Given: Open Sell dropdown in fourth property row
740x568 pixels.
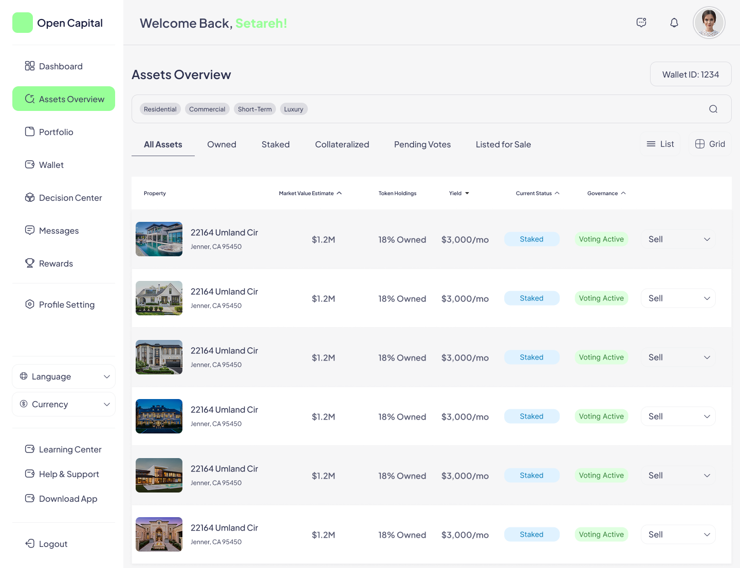Looking at the screenshot, I should point(678,416).
